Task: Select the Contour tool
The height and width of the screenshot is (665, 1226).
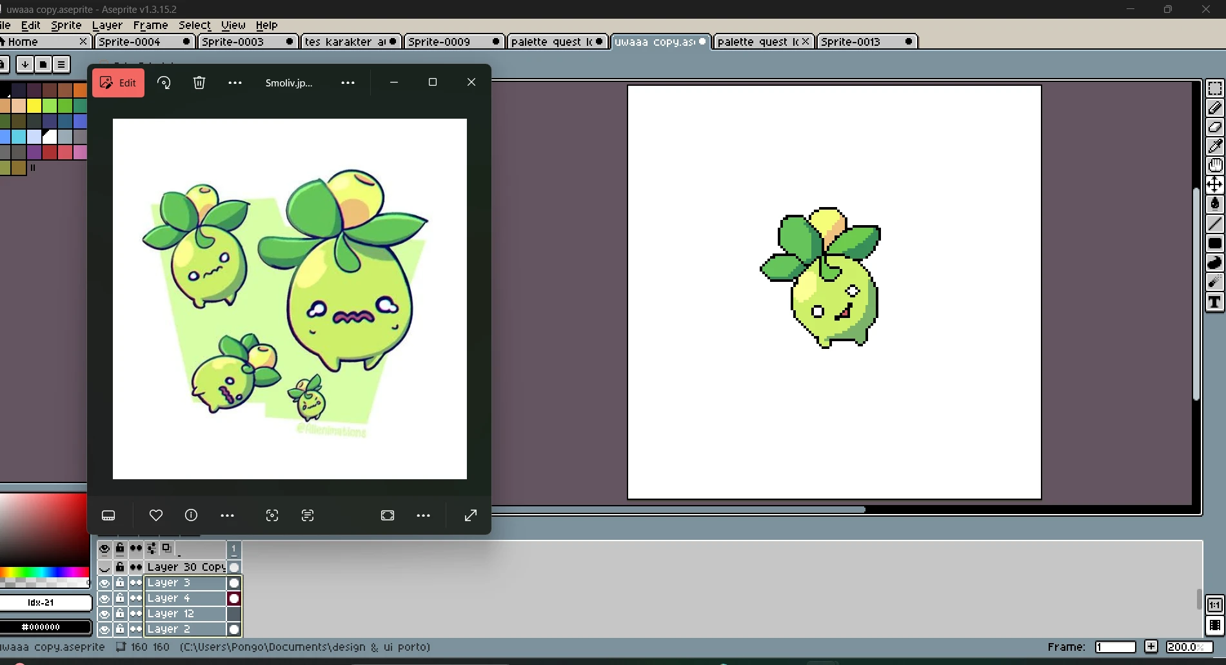Action: click(x=1215, y=263)
